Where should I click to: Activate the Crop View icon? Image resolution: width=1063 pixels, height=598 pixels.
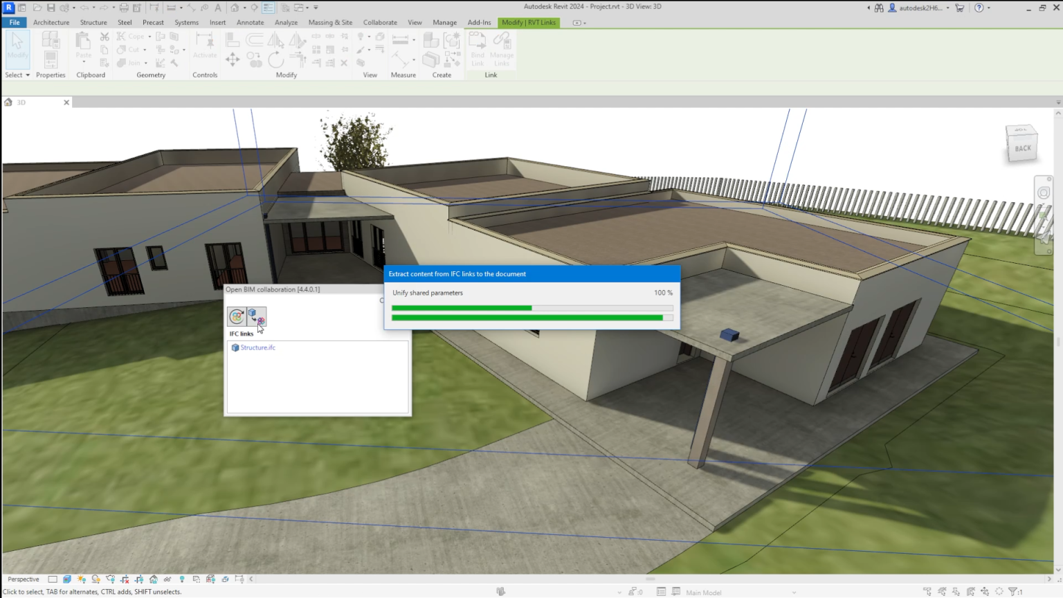pyautogui.click(x=125, y=579)
